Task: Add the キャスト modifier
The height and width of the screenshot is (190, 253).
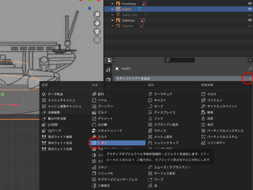Action: (157, 100)
